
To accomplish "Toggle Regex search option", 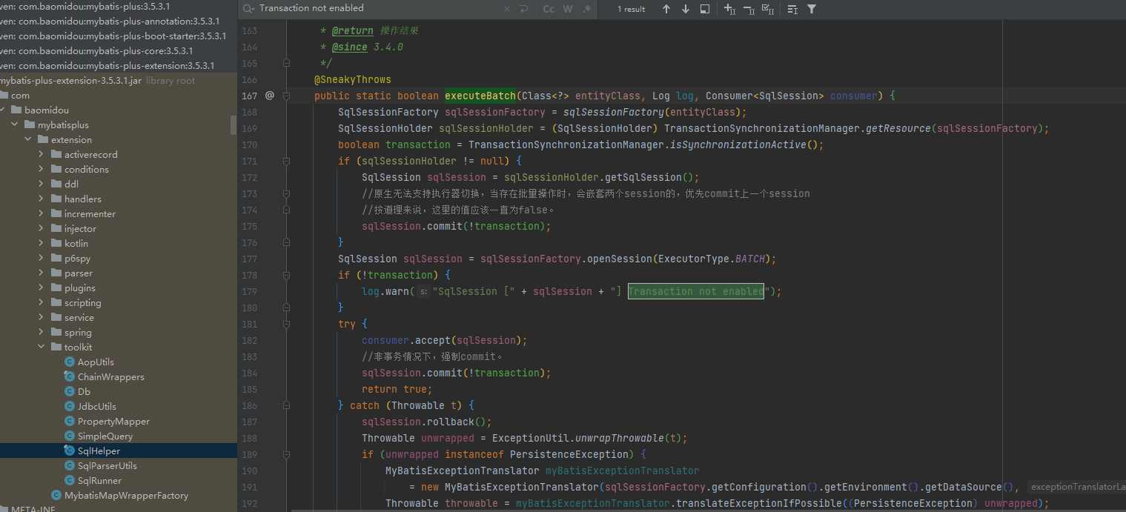I will tap(587, 9).
